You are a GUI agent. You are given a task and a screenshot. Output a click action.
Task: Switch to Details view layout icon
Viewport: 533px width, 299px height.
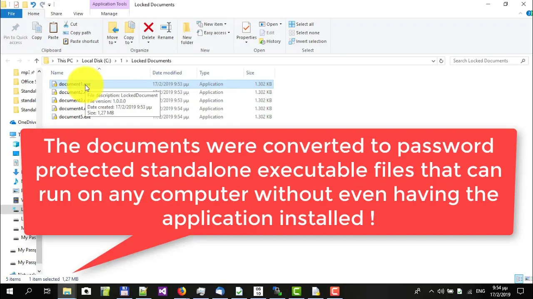coord(519,279)
